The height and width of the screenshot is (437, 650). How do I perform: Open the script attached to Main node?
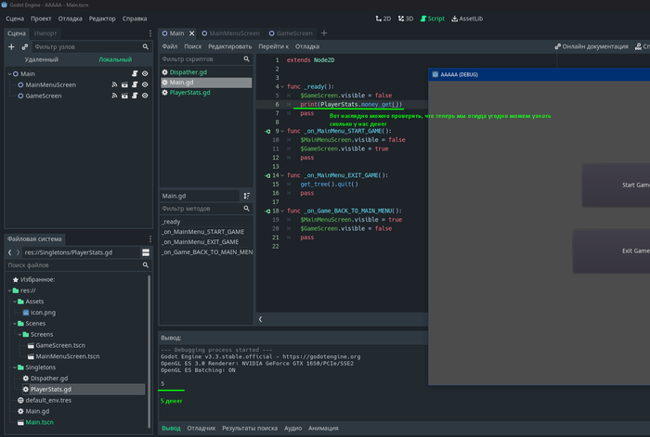pyautogui.click(x=134, y=72)
